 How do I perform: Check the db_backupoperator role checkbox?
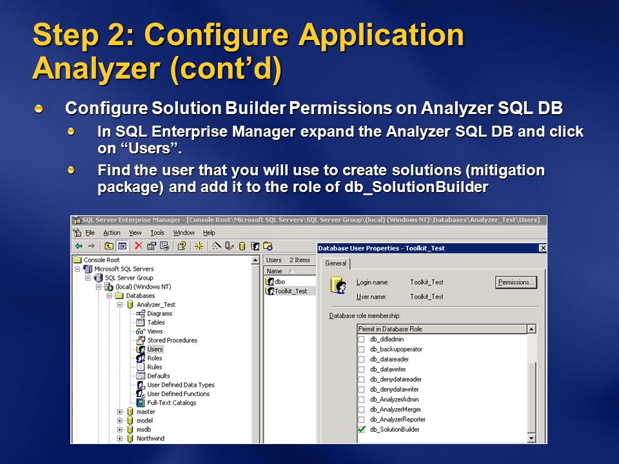[x=361, y=349]
